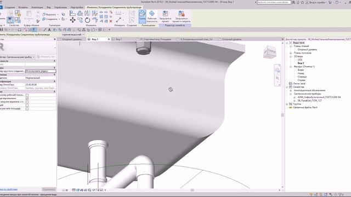Click the Text tool 'A' in quick access toolbar
351x197 pixels.
point(49,30)
